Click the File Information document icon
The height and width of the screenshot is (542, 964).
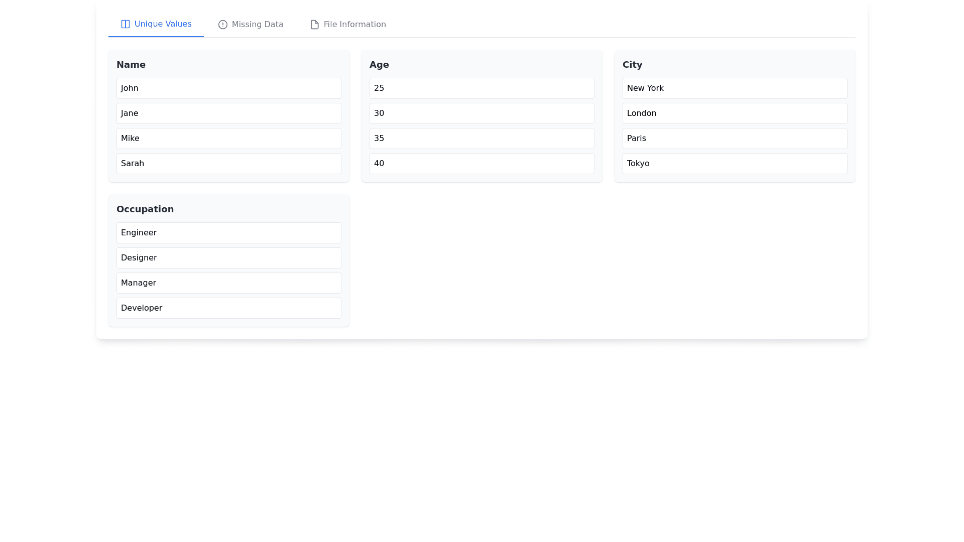314,25
